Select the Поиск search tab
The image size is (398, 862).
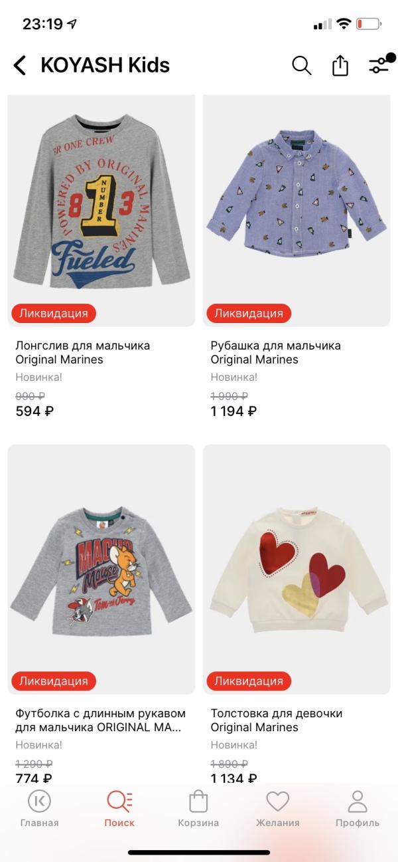coord(119,808)
